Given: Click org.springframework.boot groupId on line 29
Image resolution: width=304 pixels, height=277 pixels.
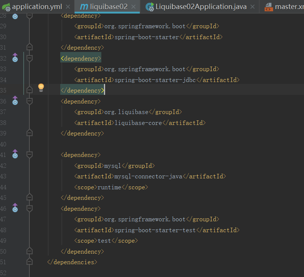Looking at the screenshot, I should pyautogui.click(x=145, y=26).
